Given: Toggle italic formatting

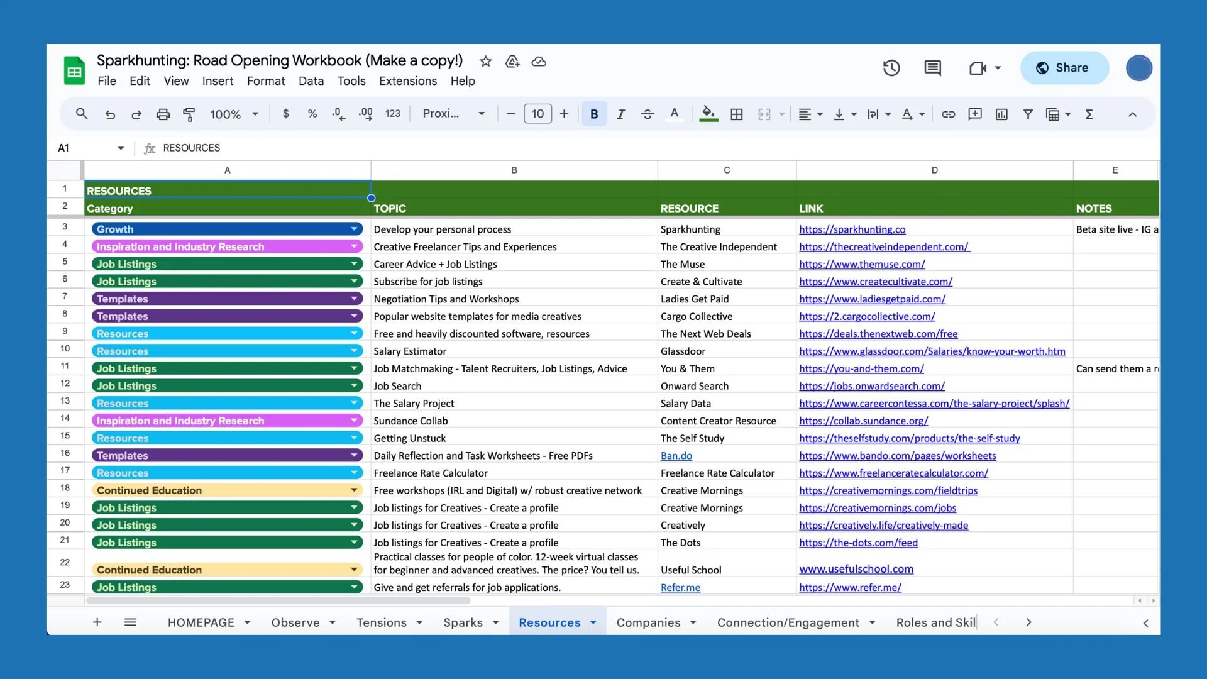Looking at the screenshot, I should tap(620, 114).
